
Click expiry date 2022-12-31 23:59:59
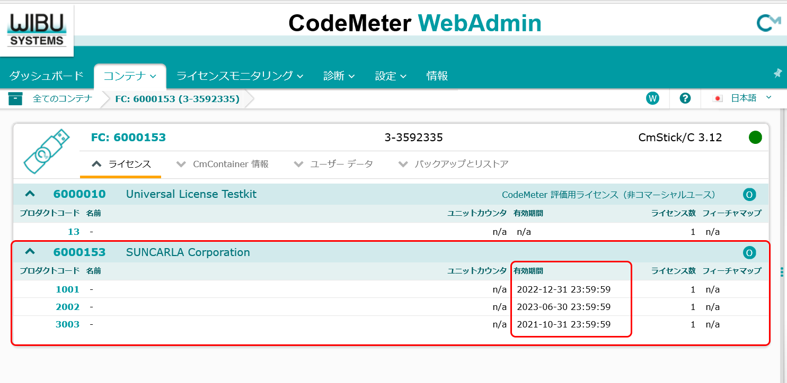coord(564,289)
